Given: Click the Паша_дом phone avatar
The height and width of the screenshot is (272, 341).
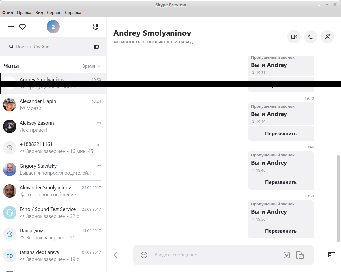Looking at the screenshot, I should tap(10, 234).
